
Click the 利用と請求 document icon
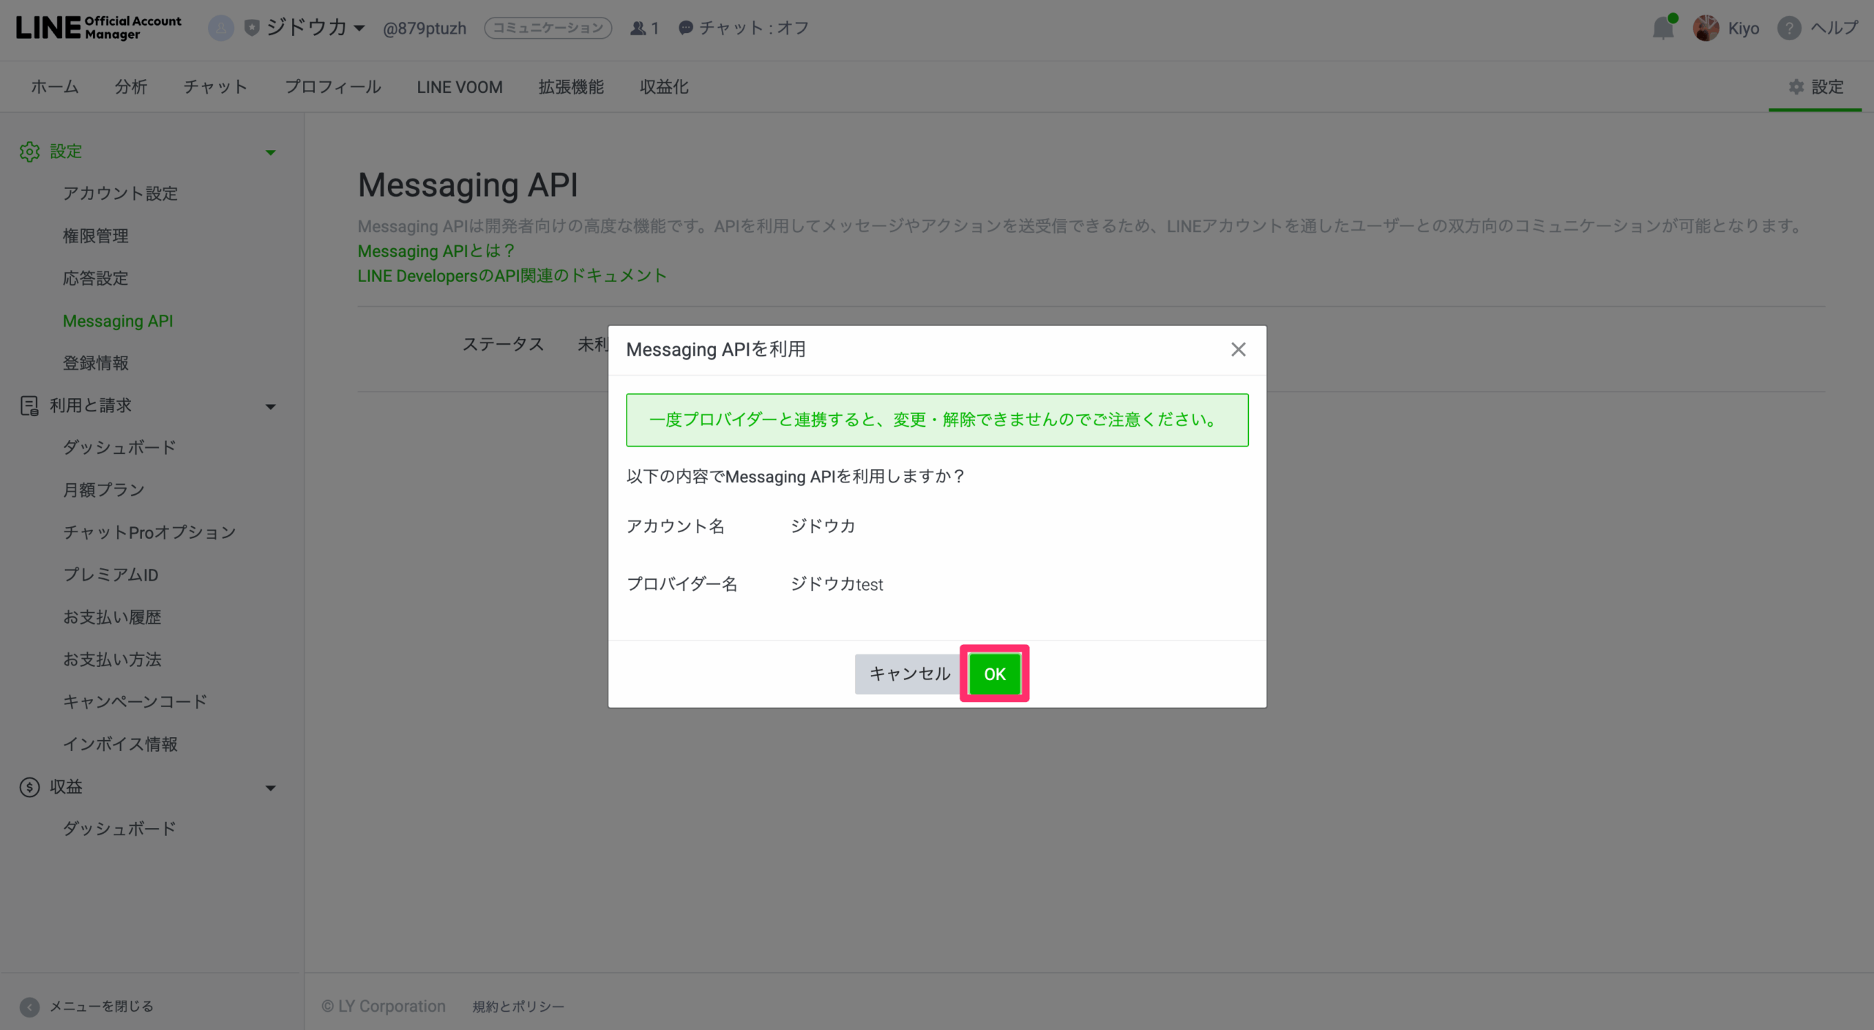coord(30,406)
